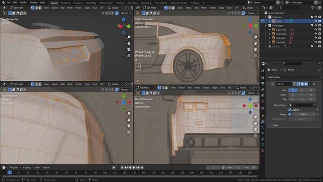The height and width of the screenshot is (182, 323).
Task: Remove the Mirror modifier with X
Action: click(314, 84)
